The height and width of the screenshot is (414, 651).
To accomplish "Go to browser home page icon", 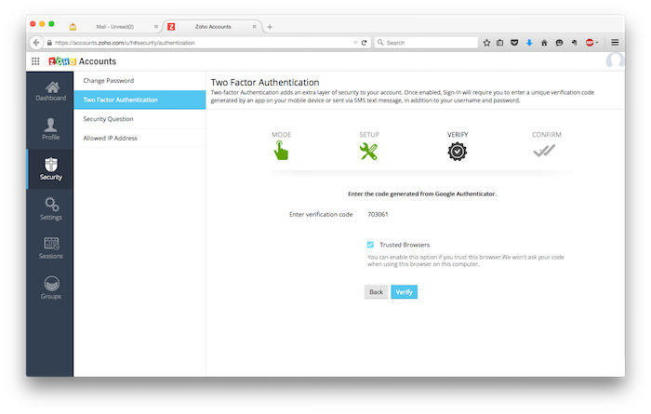I will tap(544, 43).
